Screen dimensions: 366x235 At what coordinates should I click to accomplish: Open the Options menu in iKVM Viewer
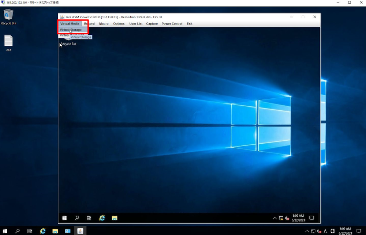[119, 24]
